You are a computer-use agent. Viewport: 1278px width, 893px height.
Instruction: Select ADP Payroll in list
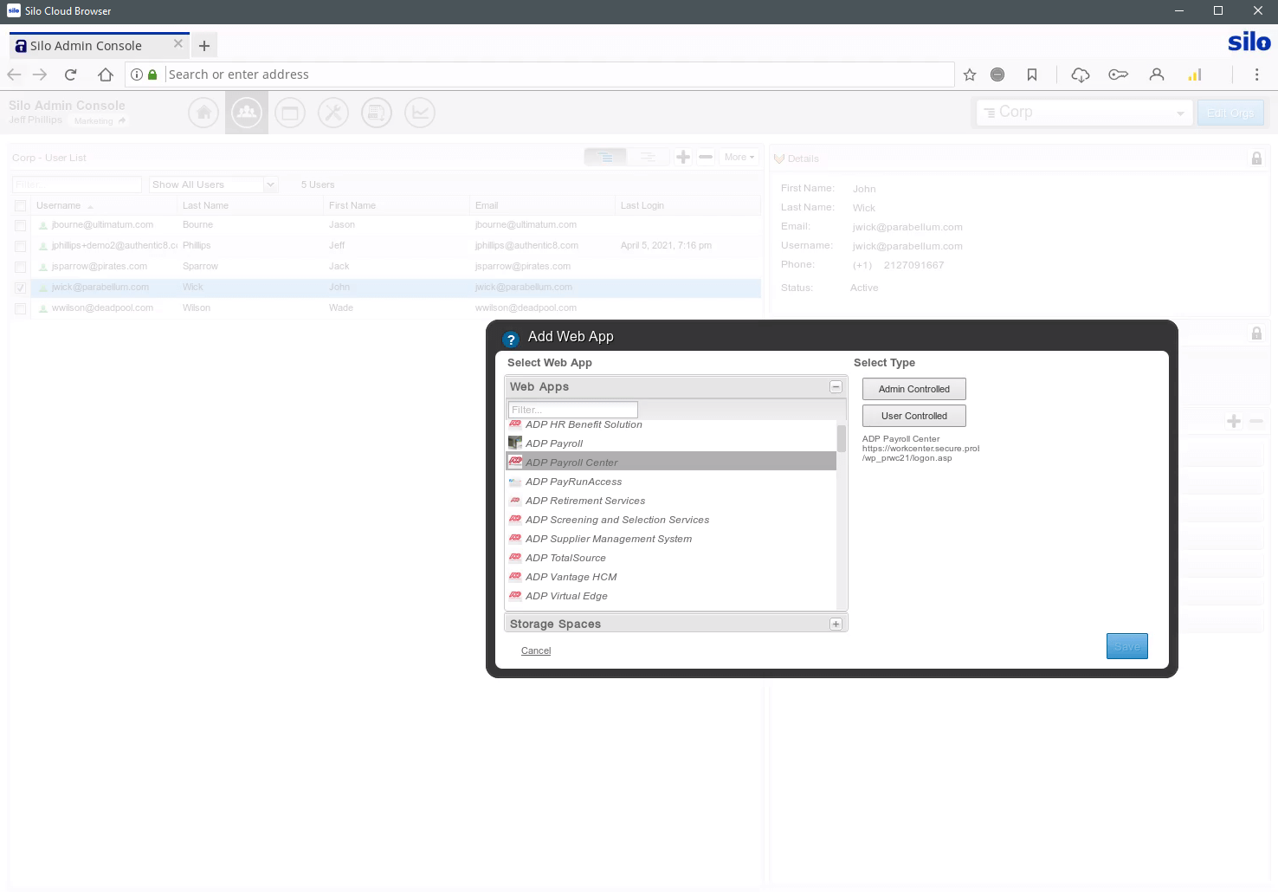tap(671, 443)
